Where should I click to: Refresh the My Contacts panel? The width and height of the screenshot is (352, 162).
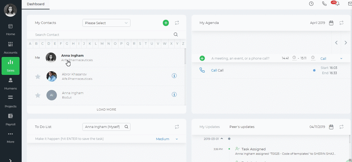pos(177,23)
